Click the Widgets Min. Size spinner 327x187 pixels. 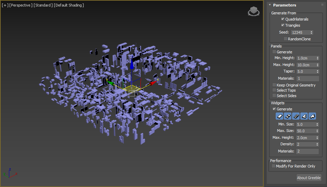point(317,124)
